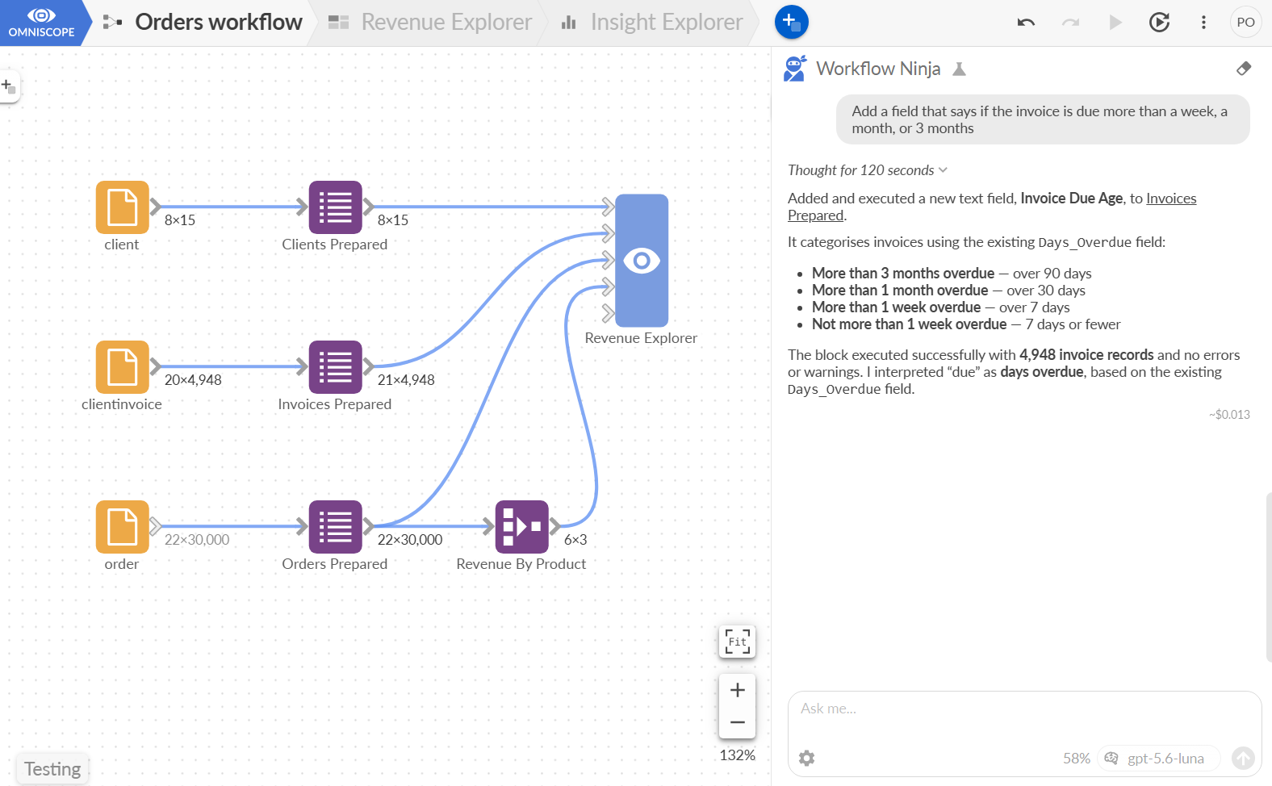This screenshot has width=1272, height=786.
Task: Click the Revenue By Product label
Action: (x=521, y=564)
